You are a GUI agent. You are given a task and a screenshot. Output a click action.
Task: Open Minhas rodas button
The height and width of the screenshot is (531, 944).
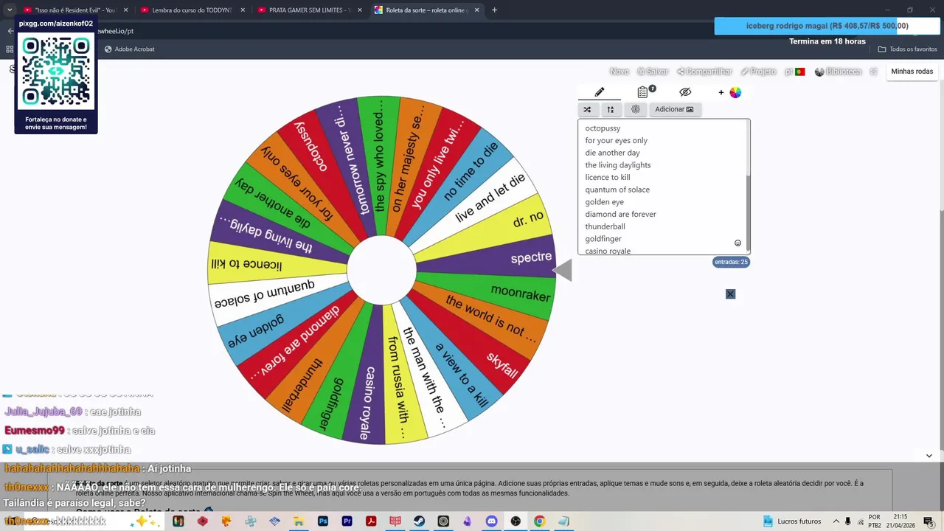click(912, 72)
